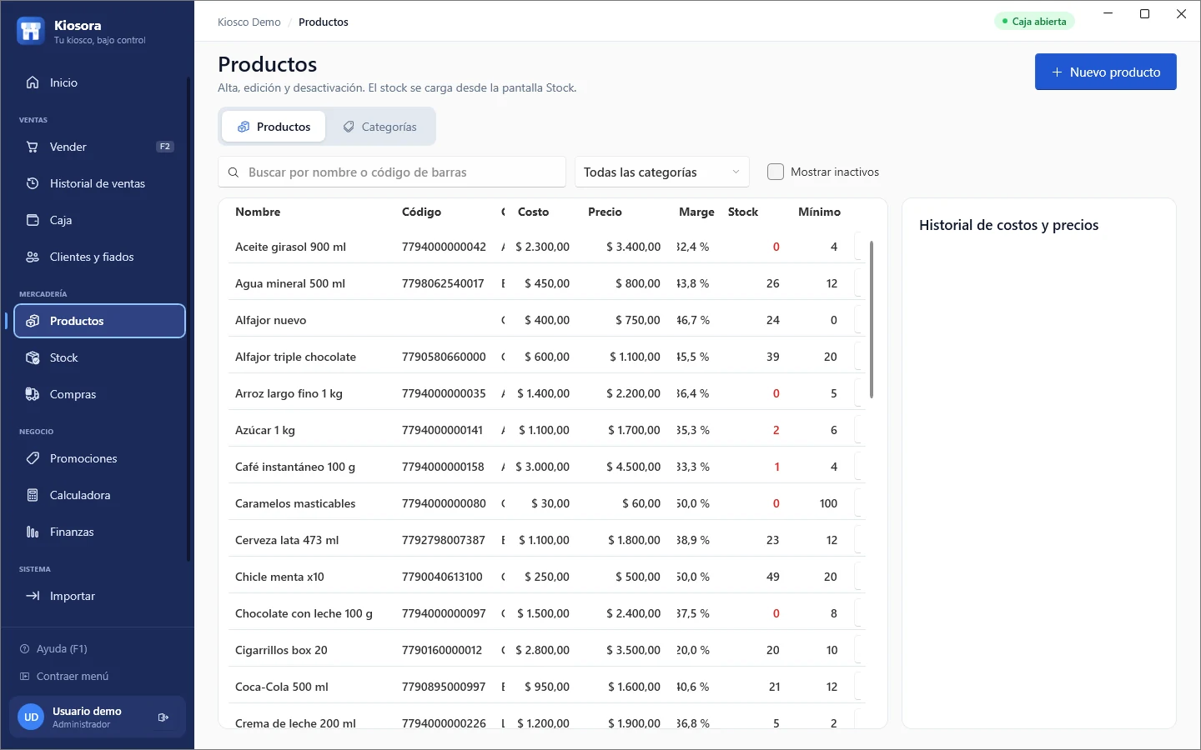The image size is (1201, 750).
Task: Select the Crema de leche 200 ml row
Action: coord(546,717)
